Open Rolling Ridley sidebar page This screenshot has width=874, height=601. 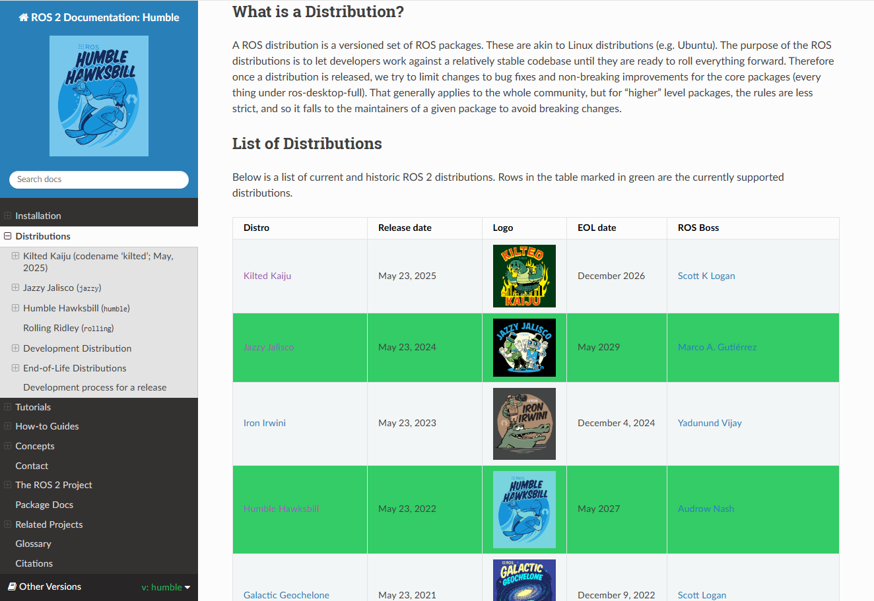(x=68, y=328)
